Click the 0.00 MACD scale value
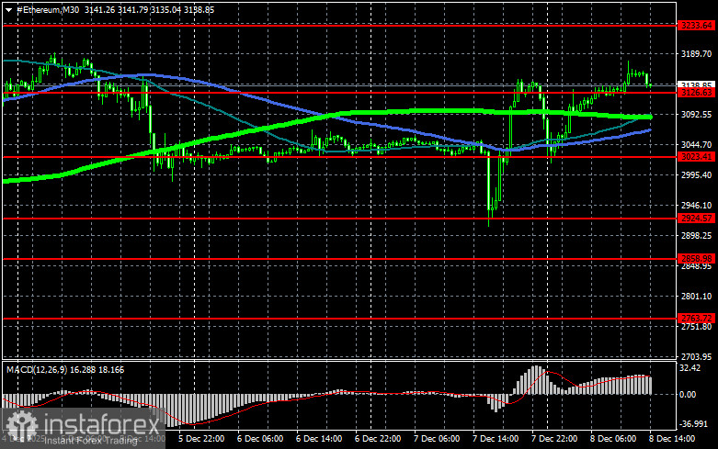 (689, 394)
